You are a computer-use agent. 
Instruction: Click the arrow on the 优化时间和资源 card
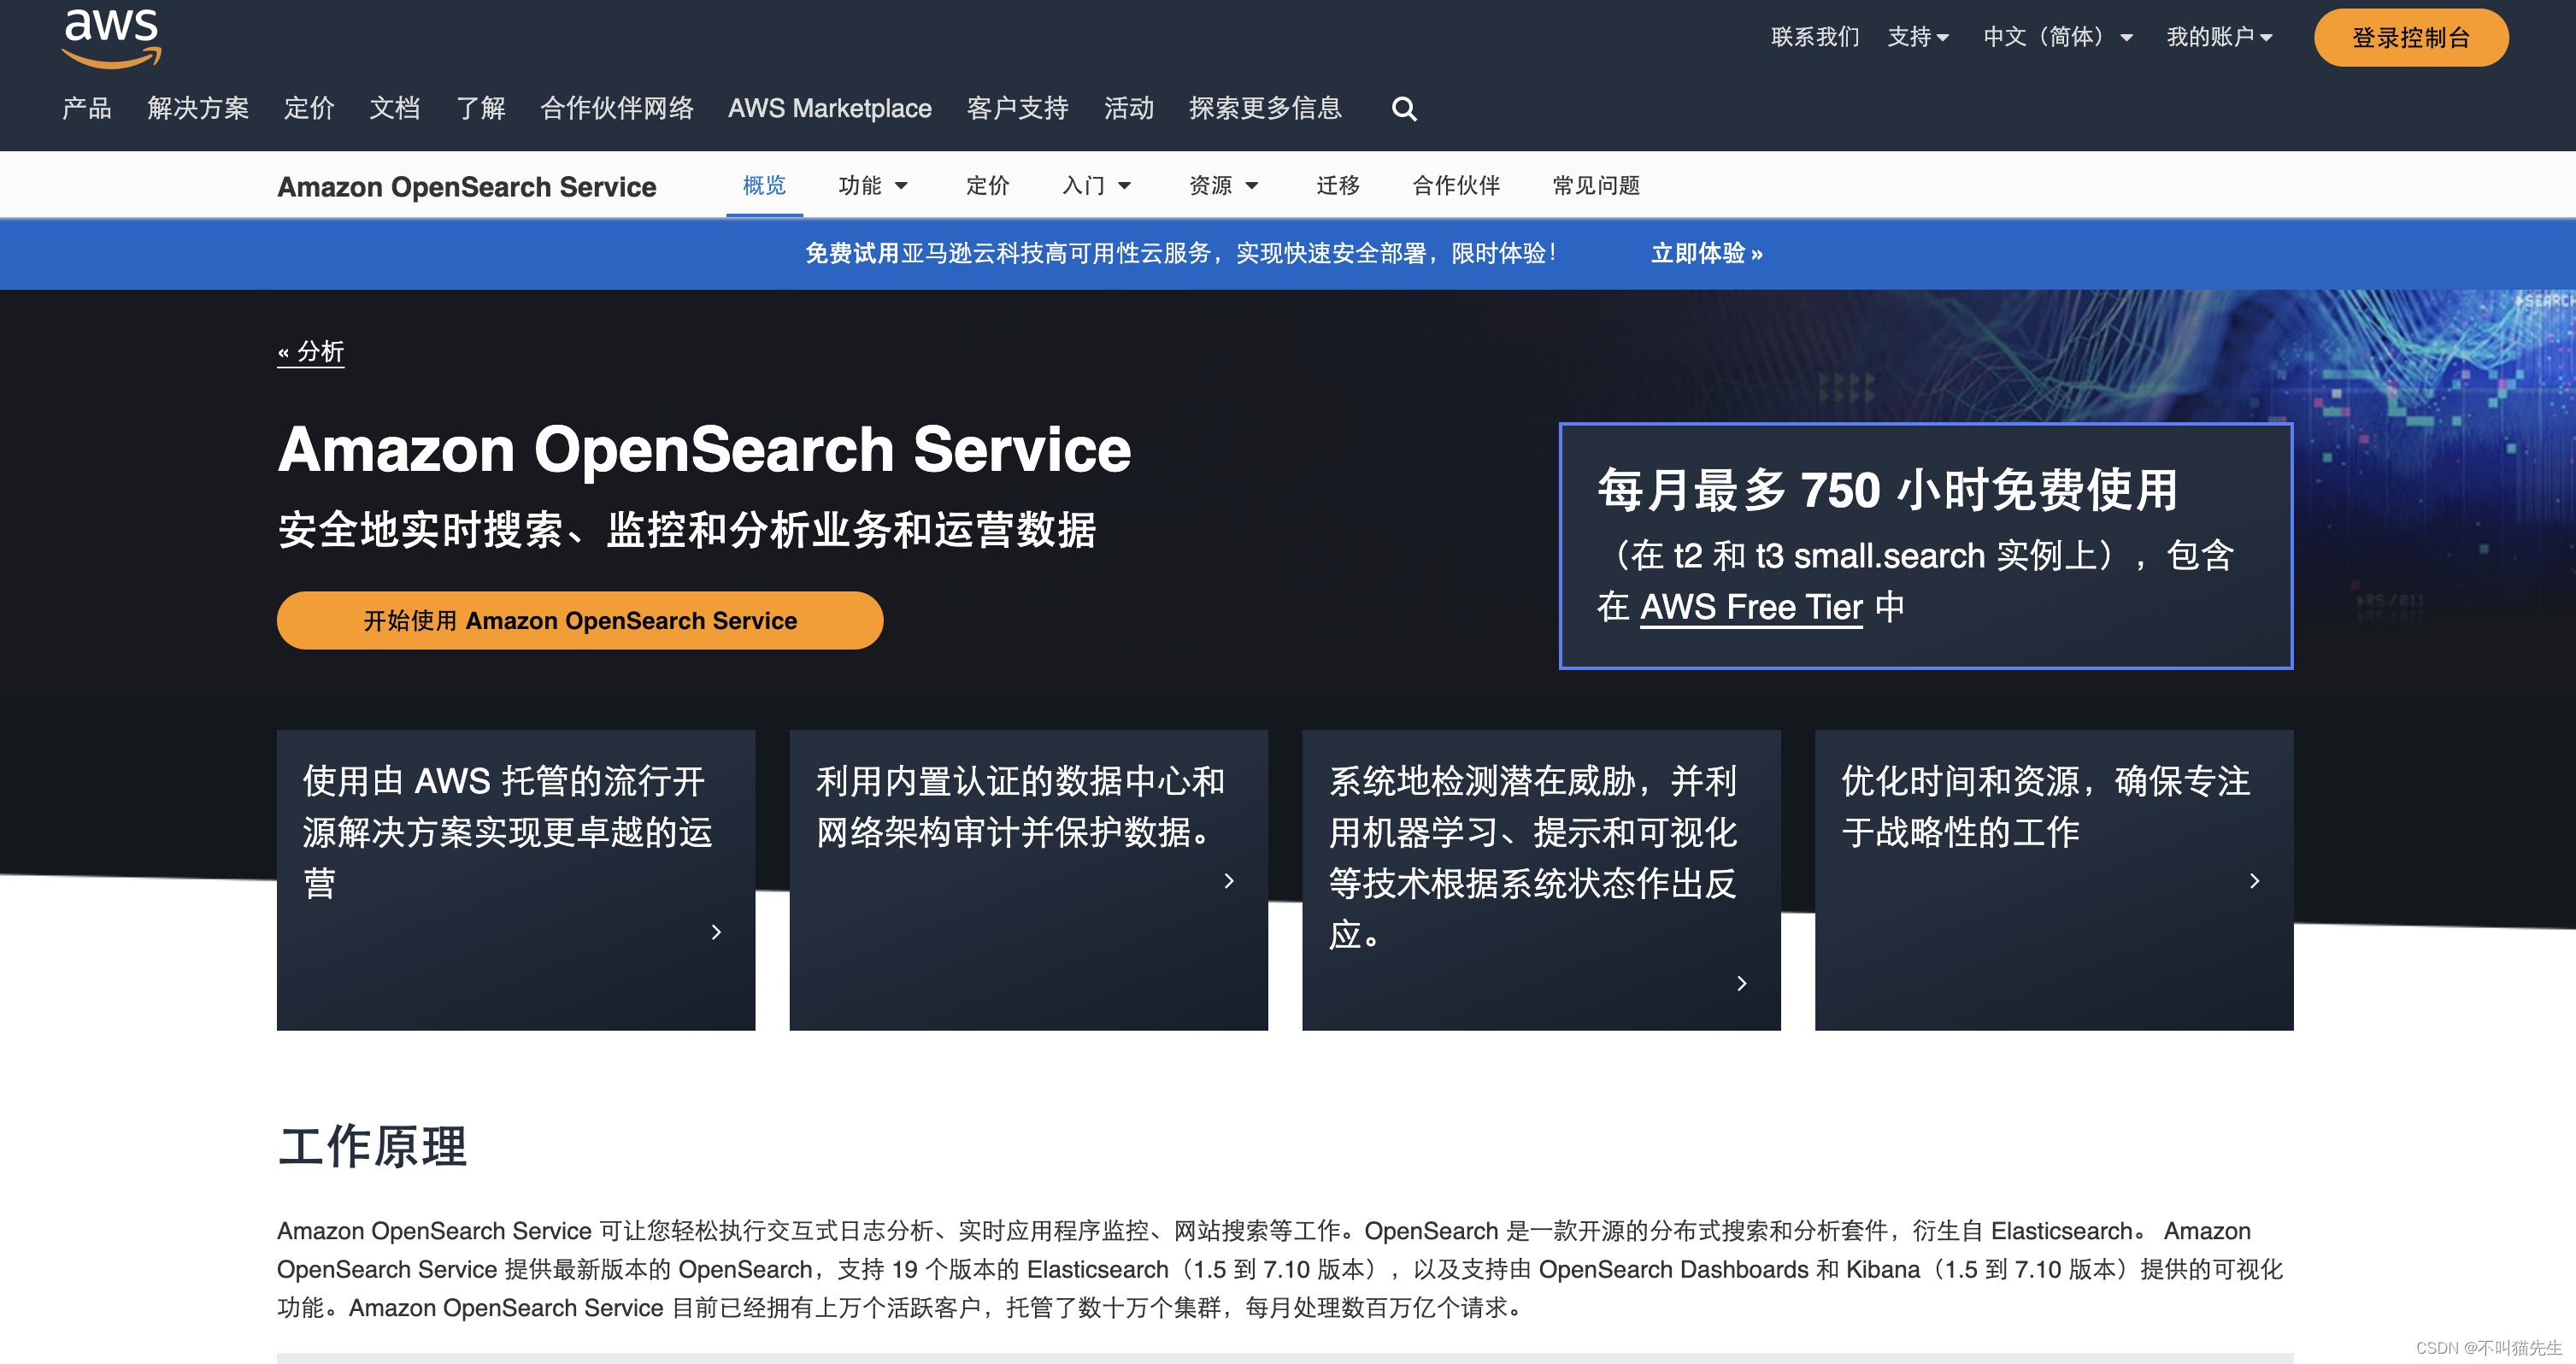coord(2255,881)
